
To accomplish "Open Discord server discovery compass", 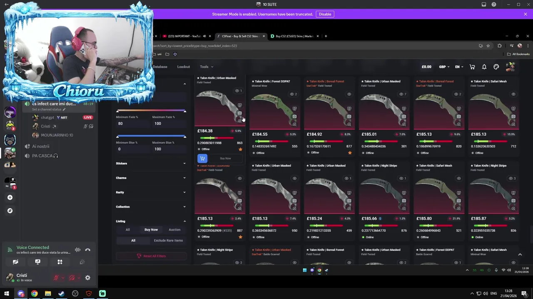I will (x=10, y=211).
